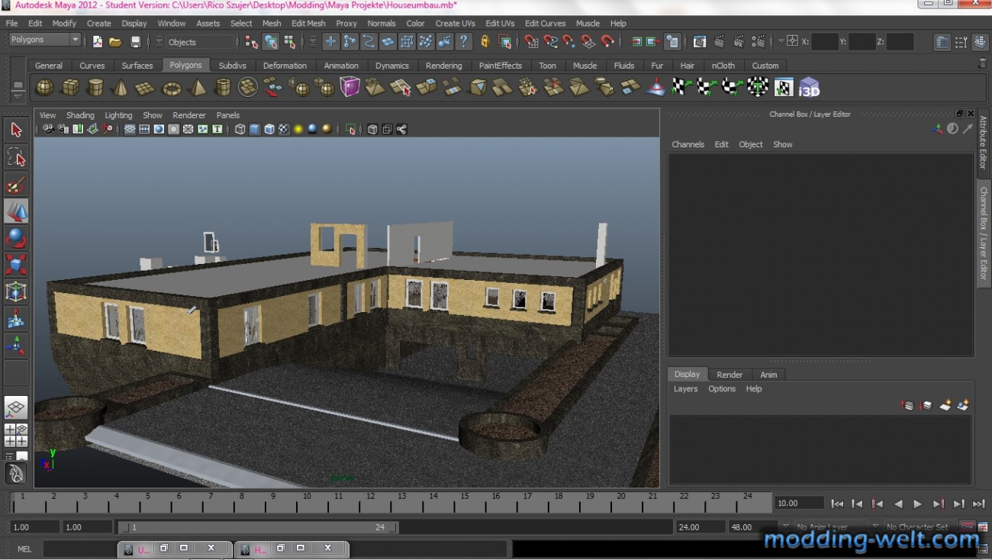
Task: Open the Render View clapperboard icon
Action: coord(699,42)
